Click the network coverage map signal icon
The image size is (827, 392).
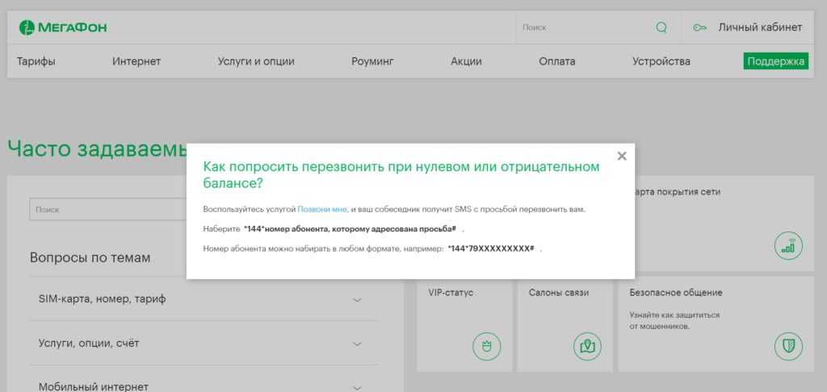[x=788, y=246]
